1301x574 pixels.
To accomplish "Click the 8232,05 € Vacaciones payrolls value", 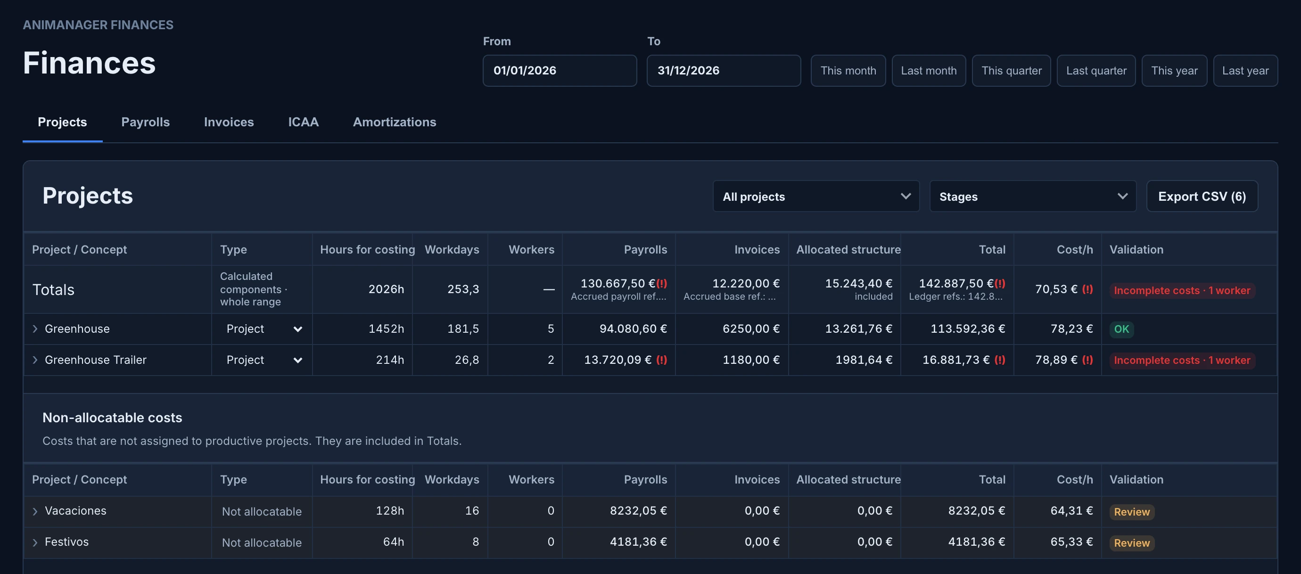I will (x=638, y=511).
